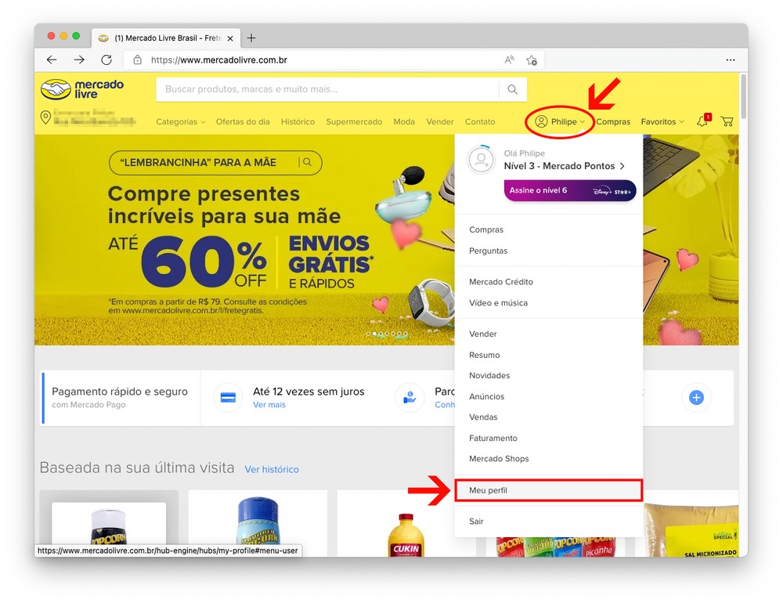Click the browser forward arrow
This screenshot has height=603, width=783.
(79, 60)
